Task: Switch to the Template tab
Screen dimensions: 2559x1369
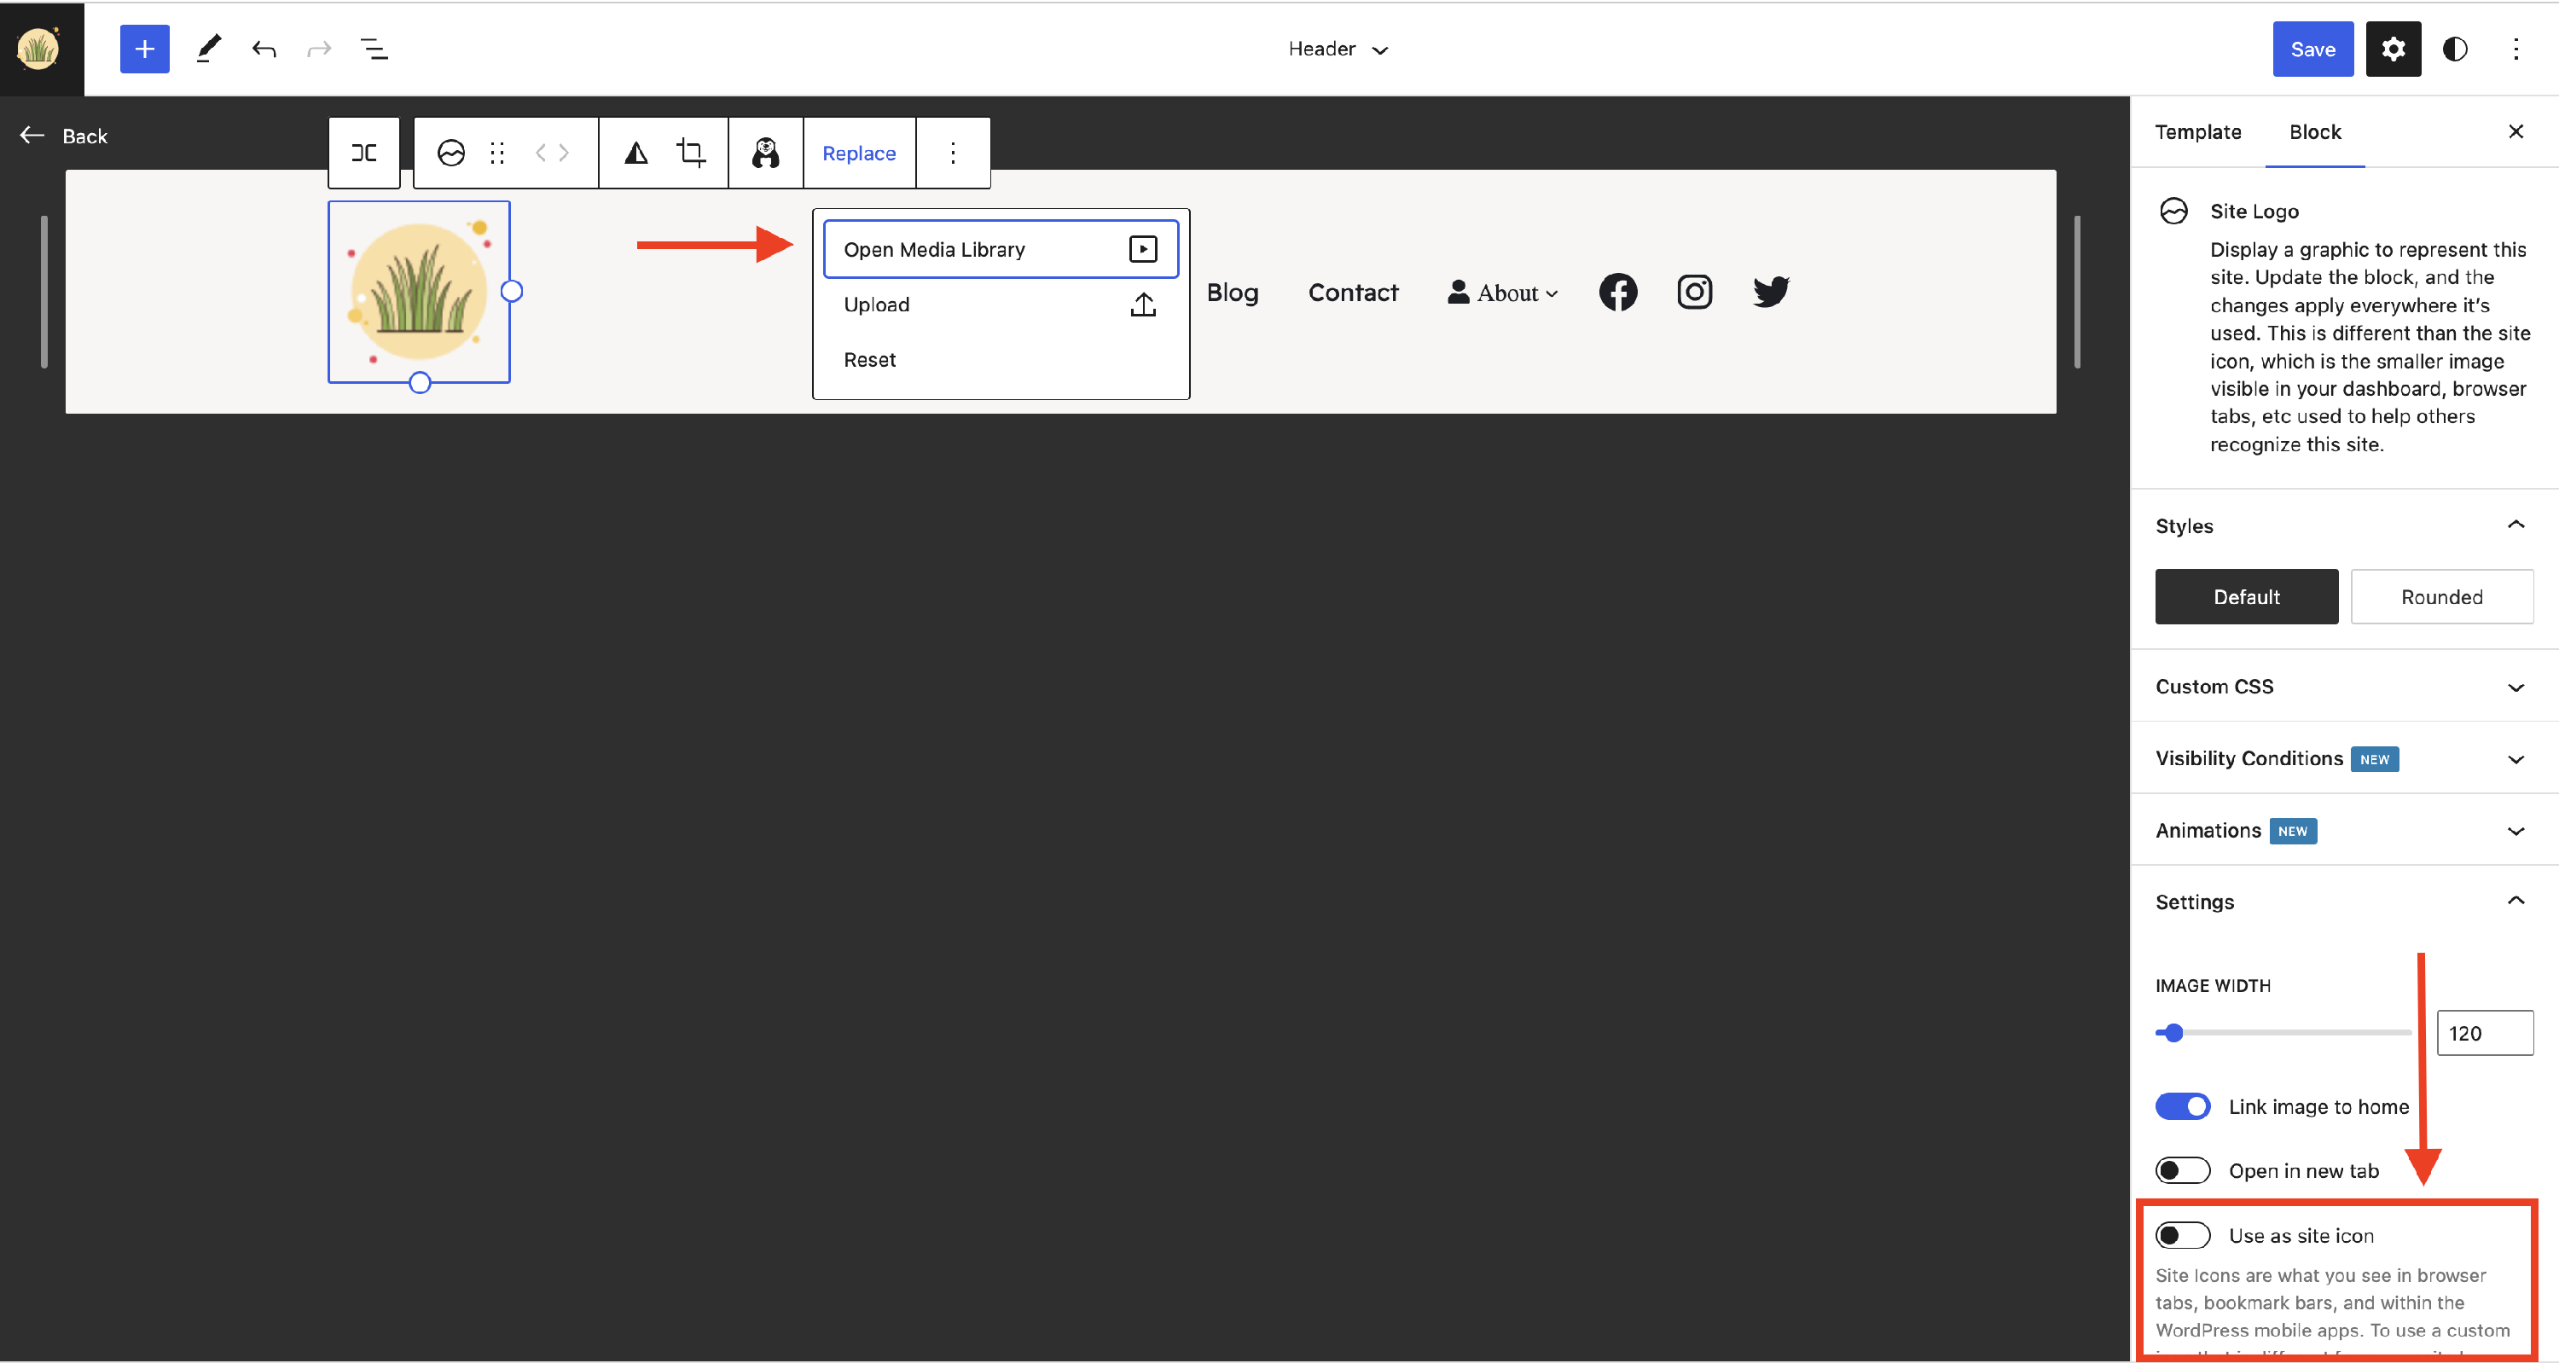Action: (2197, 132)
